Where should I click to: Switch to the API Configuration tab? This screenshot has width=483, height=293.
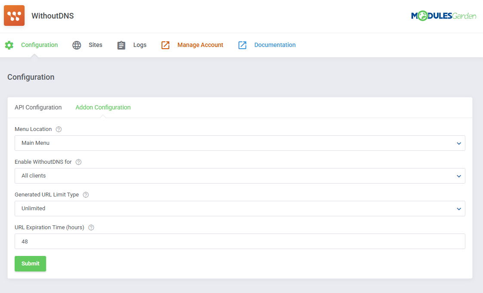(x=38, y=107)
